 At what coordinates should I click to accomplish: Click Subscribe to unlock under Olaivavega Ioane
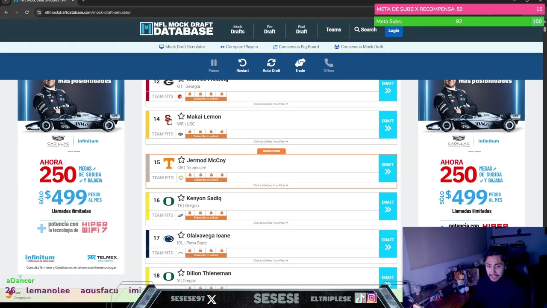pyautogui.click(x=206, y=255)
